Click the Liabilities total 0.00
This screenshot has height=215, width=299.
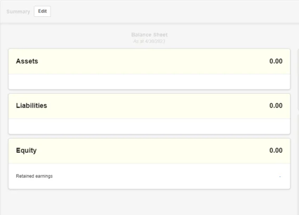coord(276,105)
